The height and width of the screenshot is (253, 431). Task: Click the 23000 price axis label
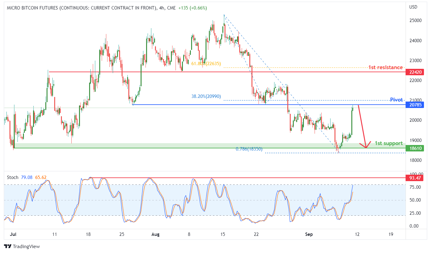(x=415, y=61)
